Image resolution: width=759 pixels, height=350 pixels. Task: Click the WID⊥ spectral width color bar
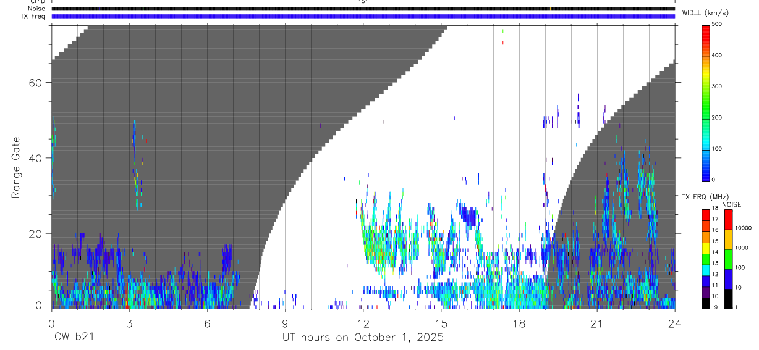pyautogui.click(x=706, y=102)
